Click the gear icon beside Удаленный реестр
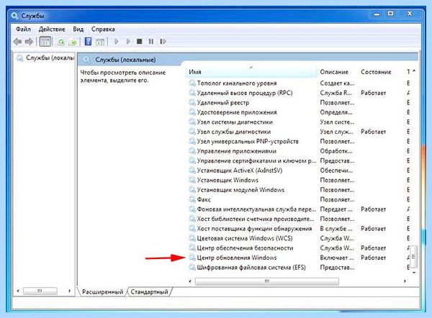This screenshot has width=432, height=318. (x=192, y=102)
